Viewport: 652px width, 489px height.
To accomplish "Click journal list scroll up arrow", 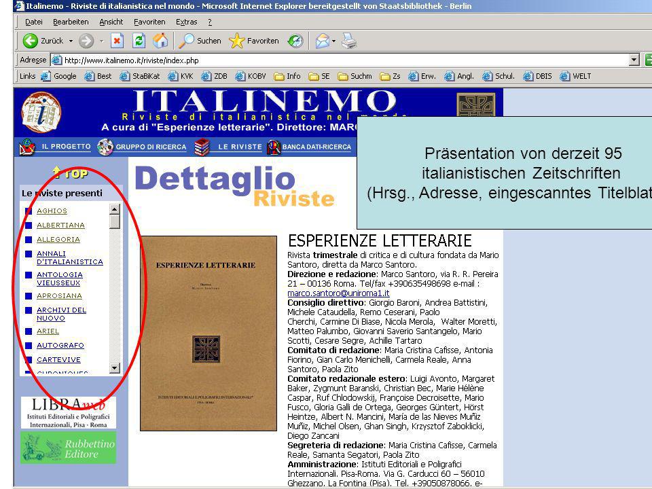I will point(114,209).
